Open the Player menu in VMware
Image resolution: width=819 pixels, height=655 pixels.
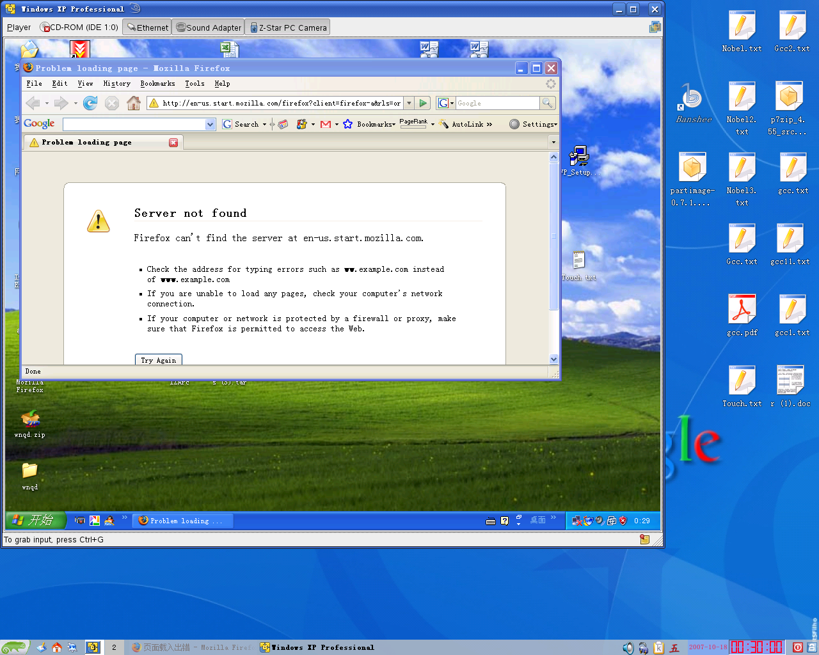pos(19,28)
